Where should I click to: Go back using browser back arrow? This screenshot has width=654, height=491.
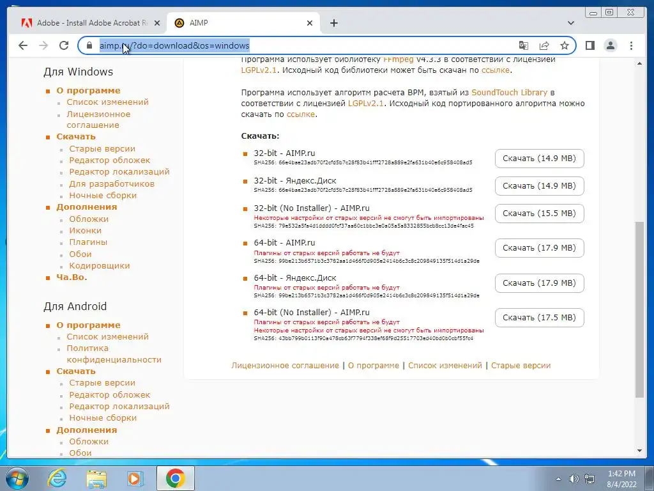[23, 45]
